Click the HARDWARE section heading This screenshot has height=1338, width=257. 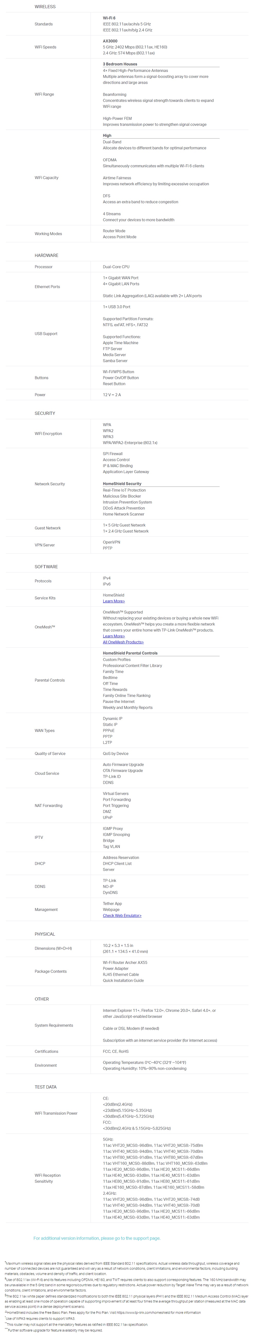tap(46, 256)
